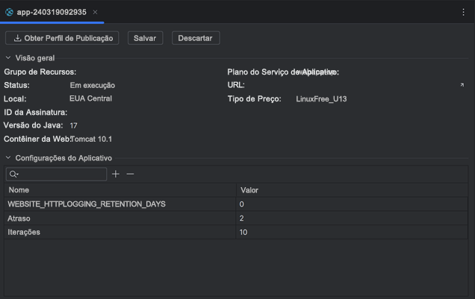The height and width of the screenshot is (299, 475).
Task: Click the Descartar button
Action: 196,37
